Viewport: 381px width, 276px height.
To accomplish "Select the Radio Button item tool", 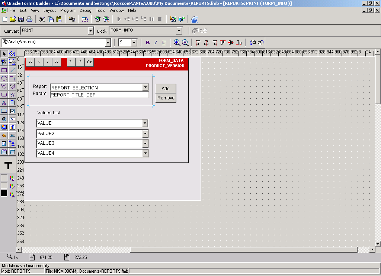I will click(x=4, y=119).
